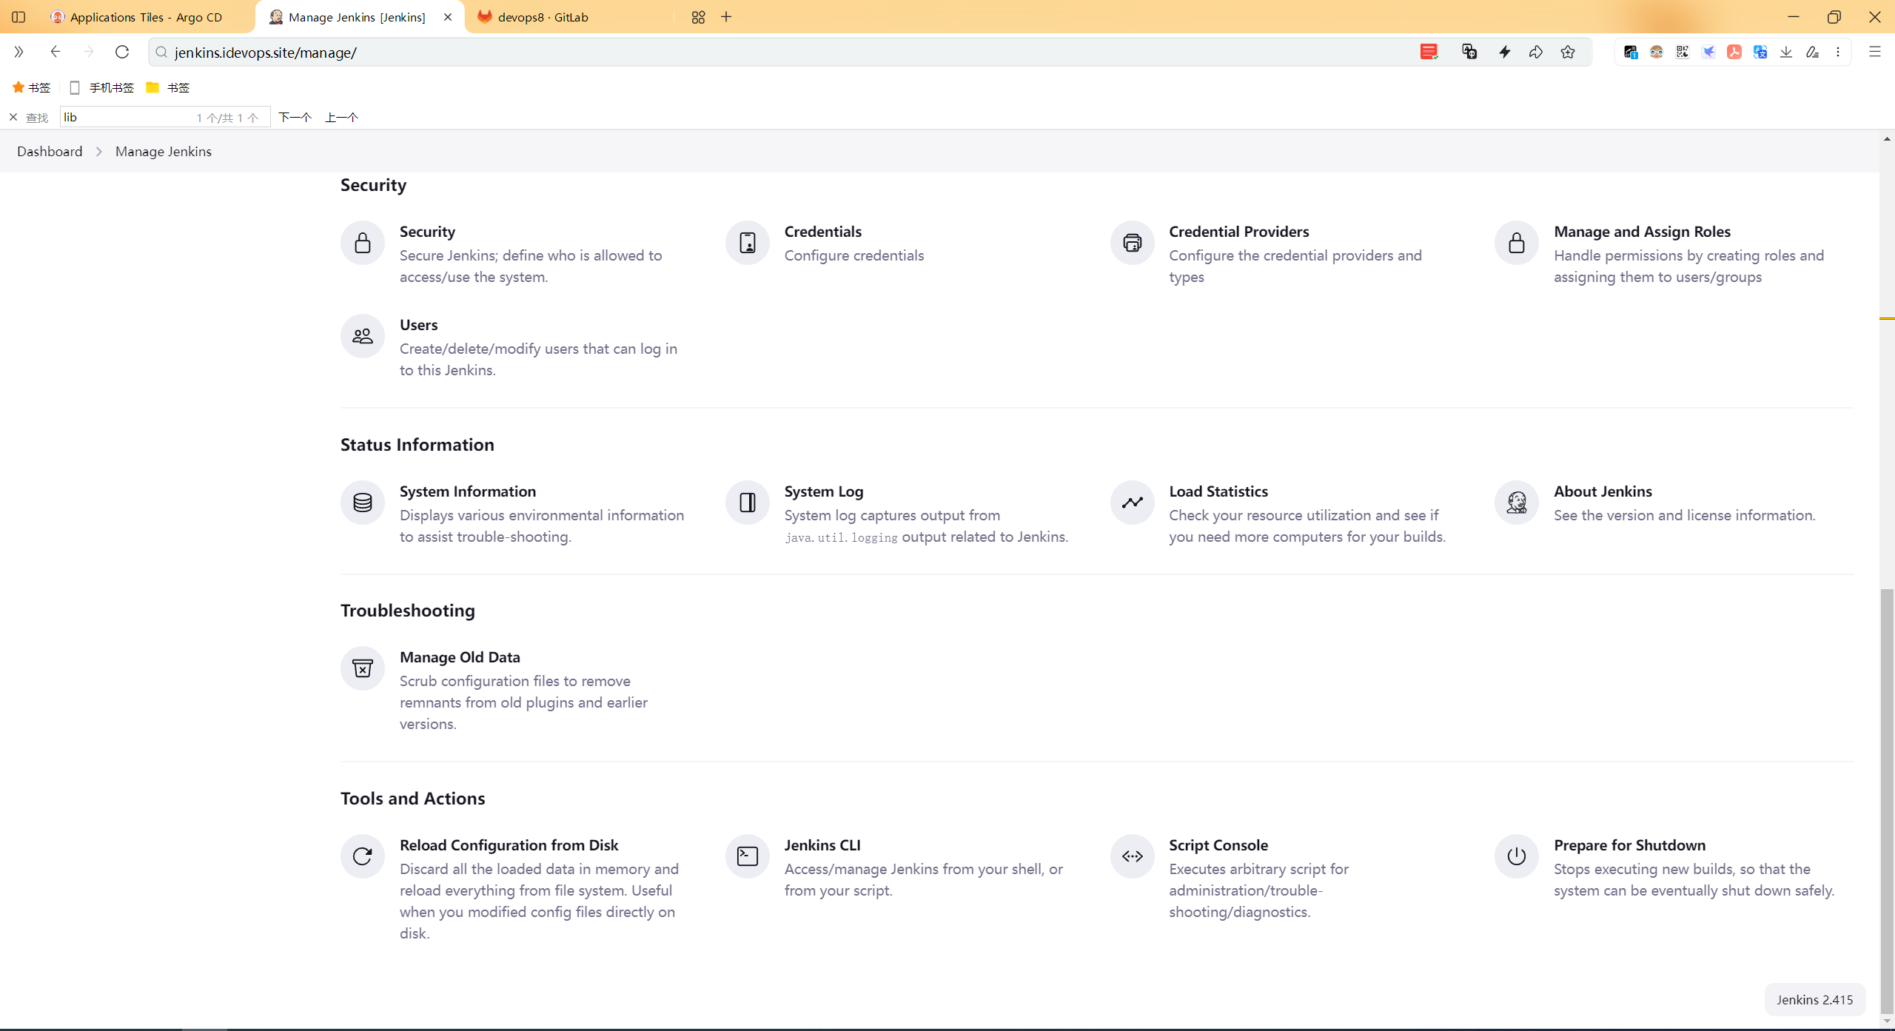Open the yellow 书签 bookmarks folder
This screenshot has height=1031, width=1895.
click(x=168, y=87)
